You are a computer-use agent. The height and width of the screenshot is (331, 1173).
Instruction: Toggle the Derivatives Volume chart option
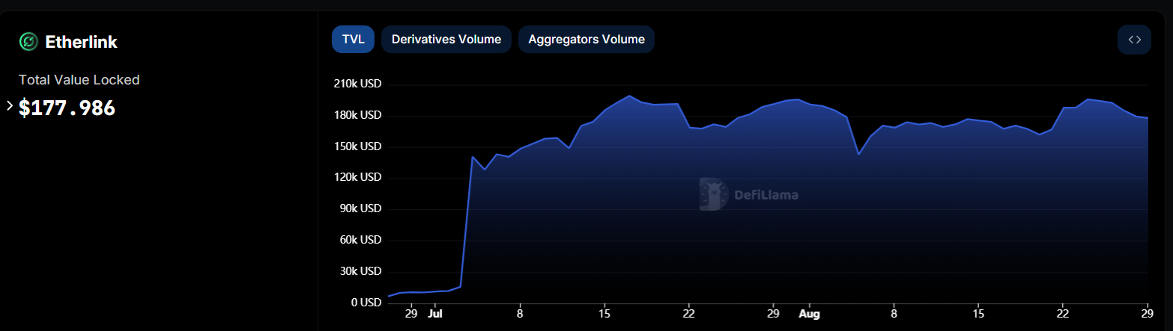coord(446,40)
